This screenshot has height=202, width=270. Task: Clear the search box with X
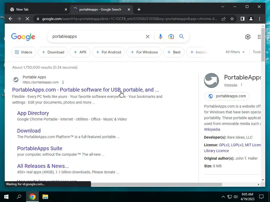click(x=148, y=37)
